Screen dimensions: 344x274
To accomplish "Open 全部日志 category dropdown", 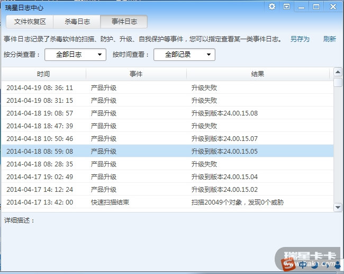I will pyautogui.click(x=76, y=55).
